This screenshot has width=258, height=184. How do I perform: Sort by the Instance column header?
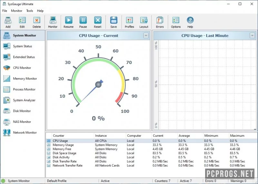(x=110, y=135)
